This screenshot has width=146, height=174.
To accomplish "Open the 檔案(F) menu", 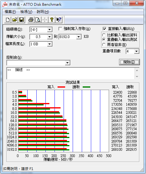I will point(10,12).
